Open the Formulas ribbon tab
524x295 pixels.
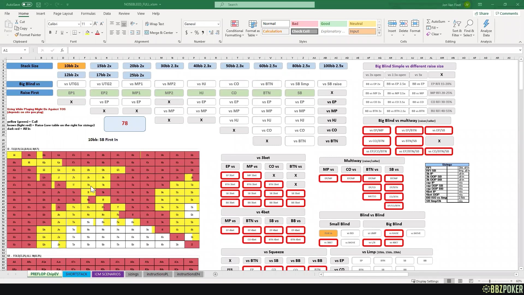[88, 13]
